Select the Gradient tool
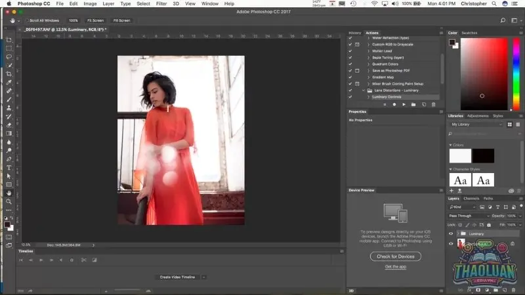525x295 pixels. [9, 134]
